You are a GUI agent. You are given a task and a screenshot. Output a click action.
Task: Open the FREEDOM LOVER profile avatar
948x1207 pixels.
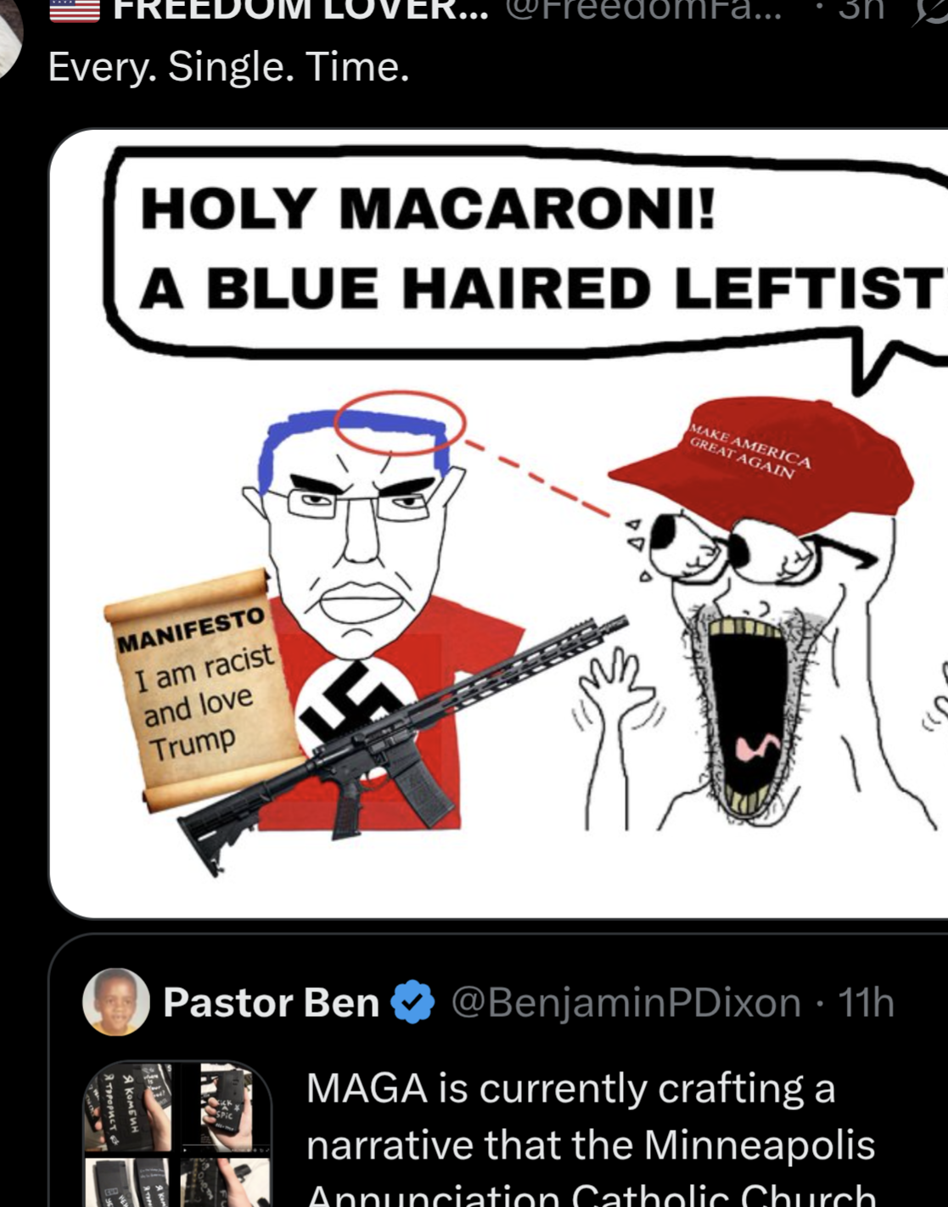point(8,38)
